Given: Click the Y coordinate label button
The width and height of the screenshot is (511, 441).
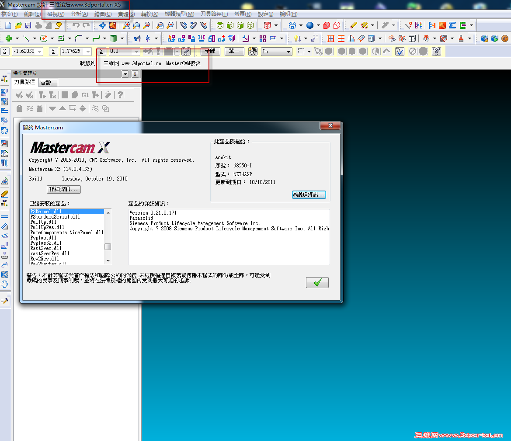Looking at the screenshot, I should point(53,52).
